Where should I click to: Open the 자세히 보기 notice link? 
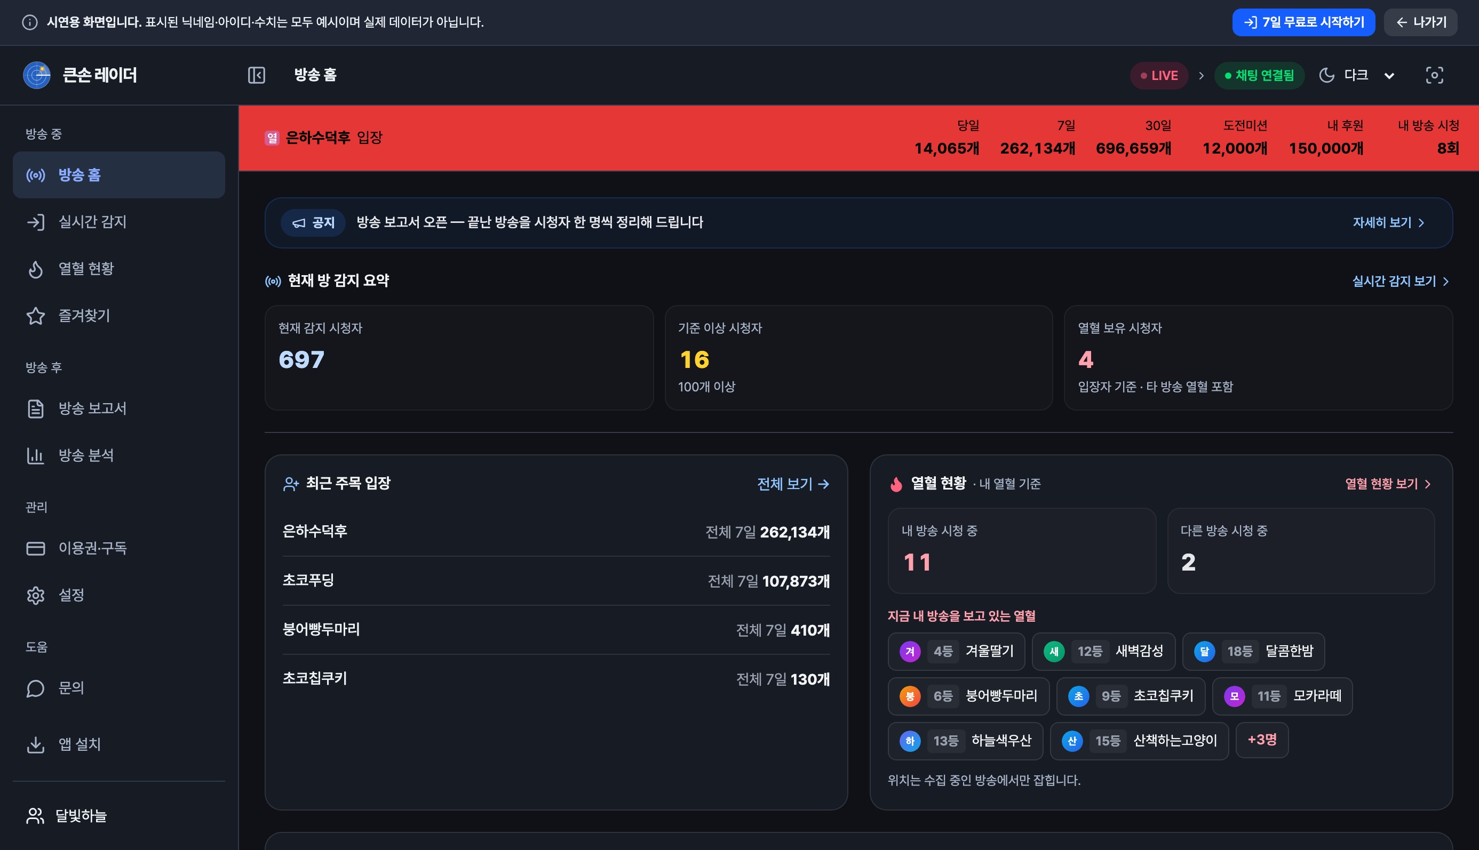click(1388, 222)
